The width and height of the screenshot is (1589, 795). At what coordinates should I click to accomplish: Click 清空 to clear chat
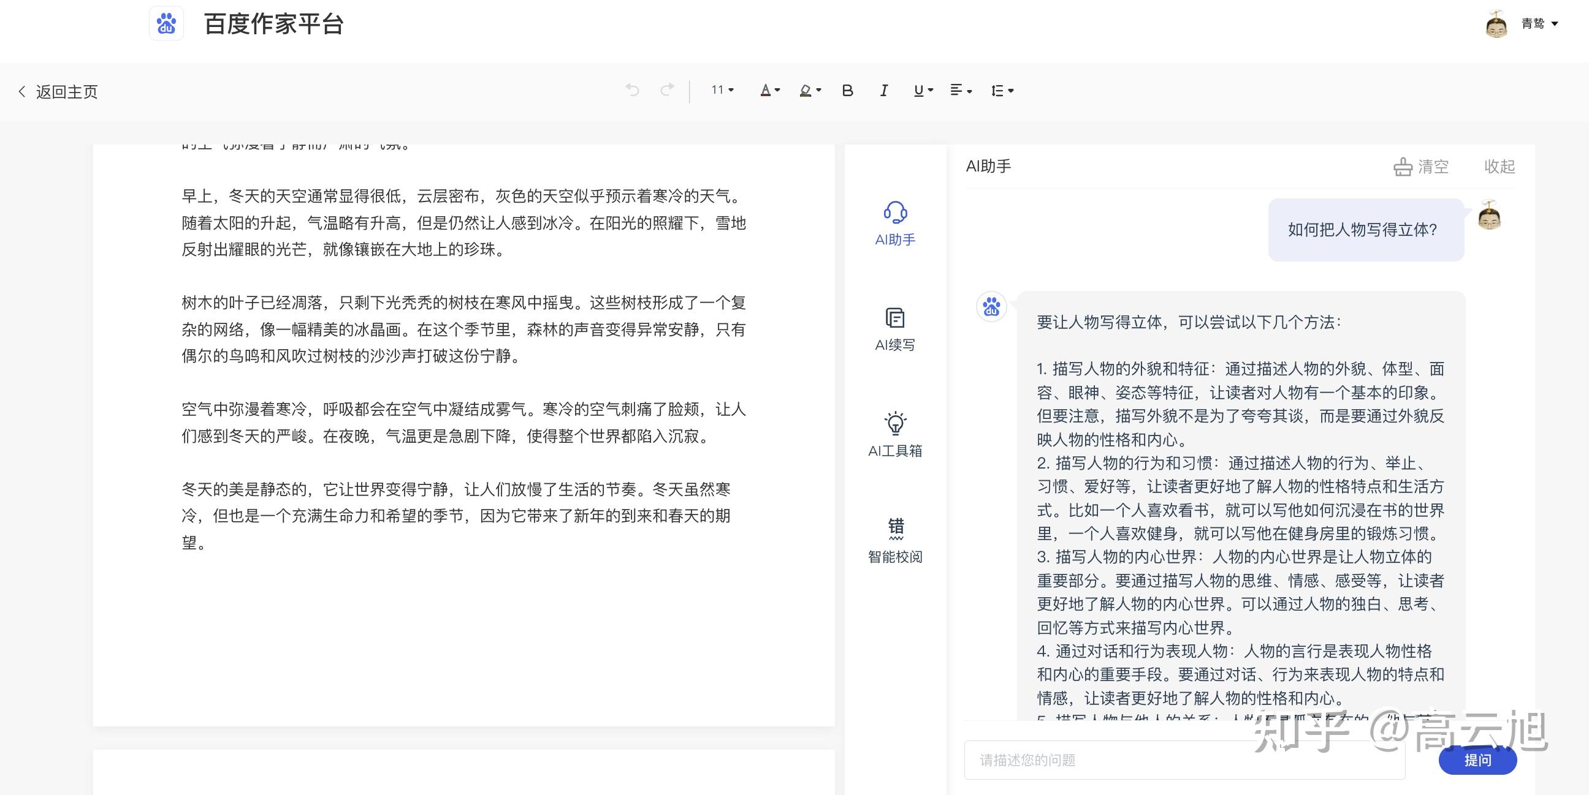coord(1421,167)
